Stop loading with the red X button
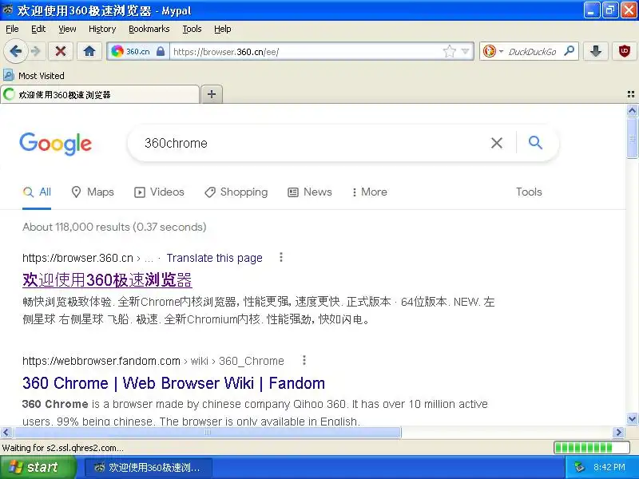 [61, 51]
